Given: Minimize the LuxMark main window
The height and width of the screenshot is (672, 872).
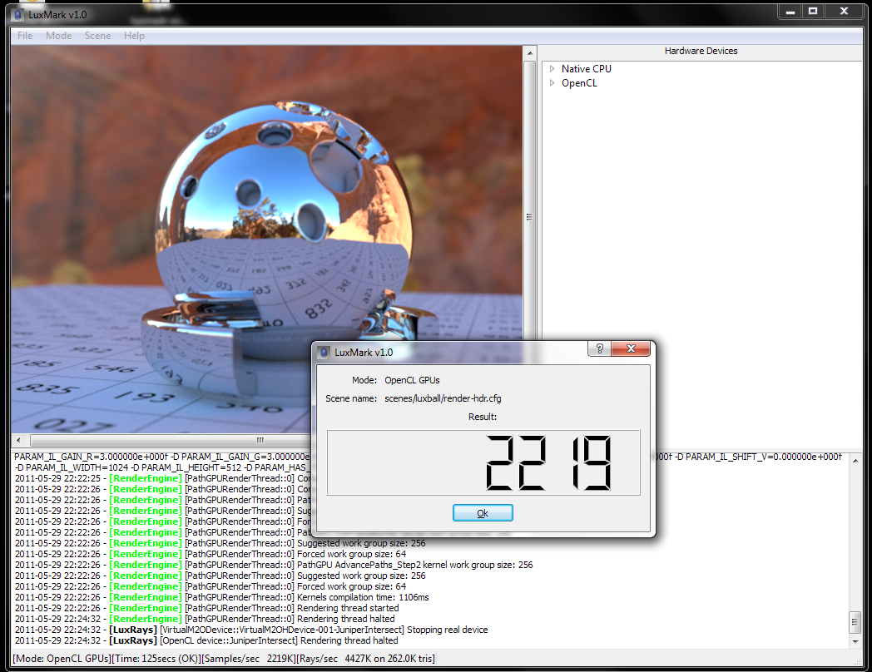Looking at the screenshot, I should click(790, 11).
